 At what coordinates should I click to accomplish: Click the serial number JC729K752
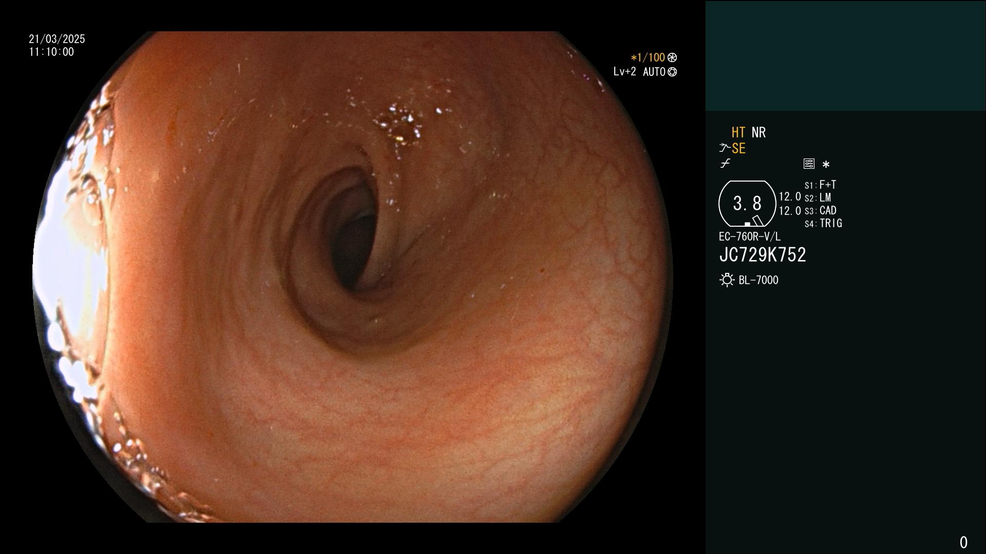coord(763,255)
